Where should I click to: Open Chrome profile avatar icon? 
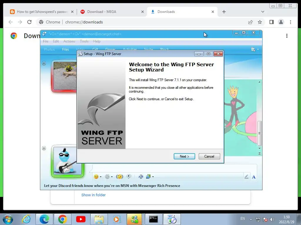pyautogui.click(x=281, y=22)
